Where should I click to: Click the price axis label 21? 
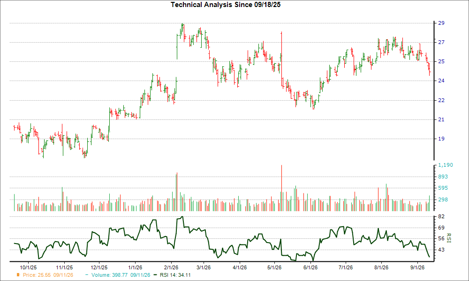tap(441, 120)
